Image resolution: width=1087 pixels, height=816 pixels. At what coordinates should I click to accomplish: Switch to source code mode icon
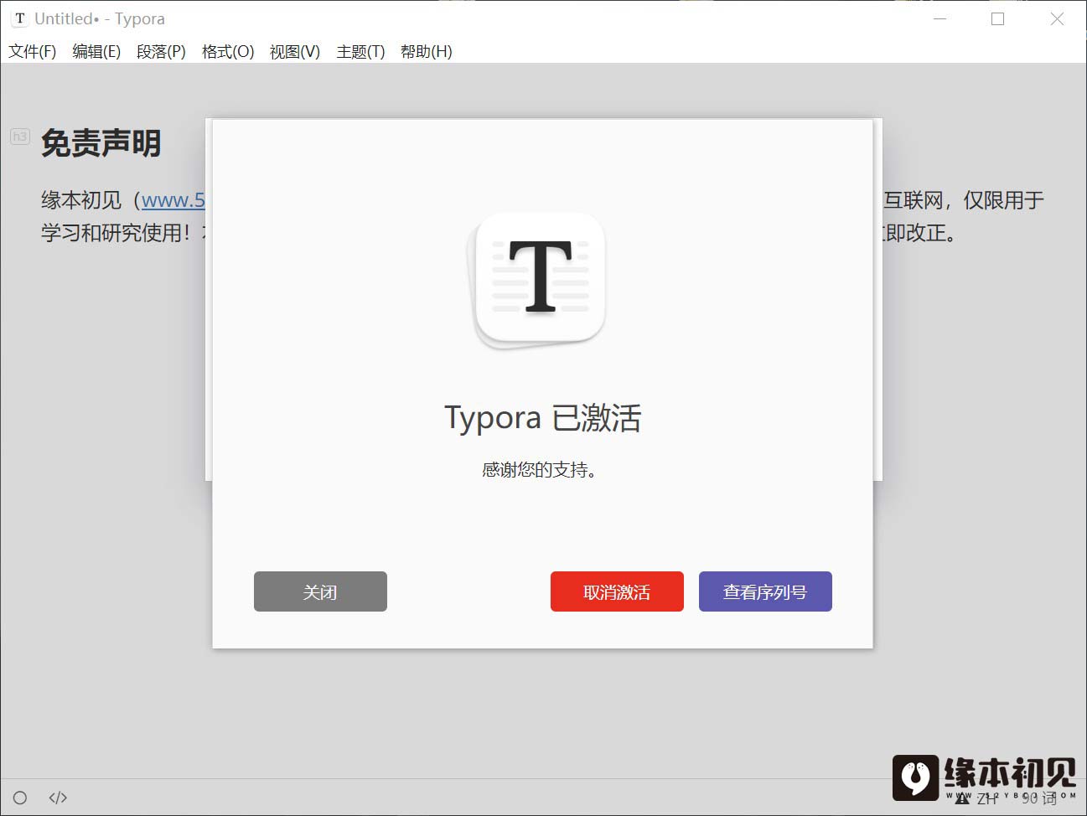click(x=58, y=798)
